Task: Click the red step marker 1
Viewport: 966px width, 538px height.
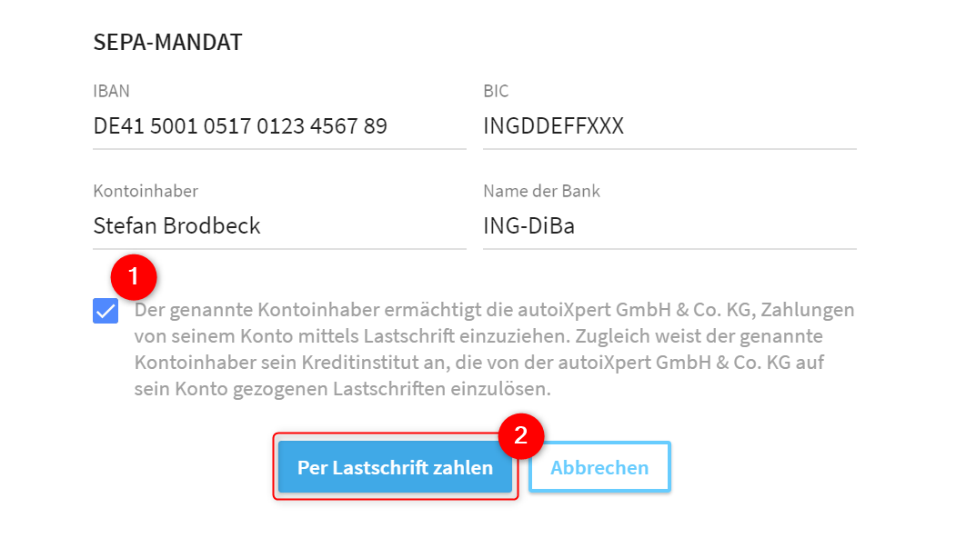Action: coord(134,277)
